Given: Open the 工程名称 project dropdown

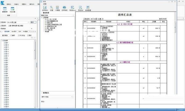Looking at the screenshot, I should click(18, 22).
